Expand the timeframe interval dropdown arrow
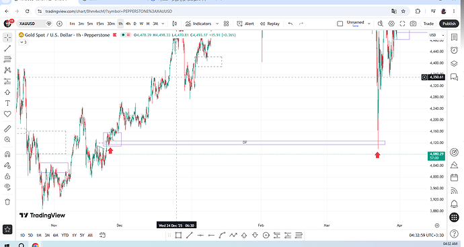 (163, 24)
